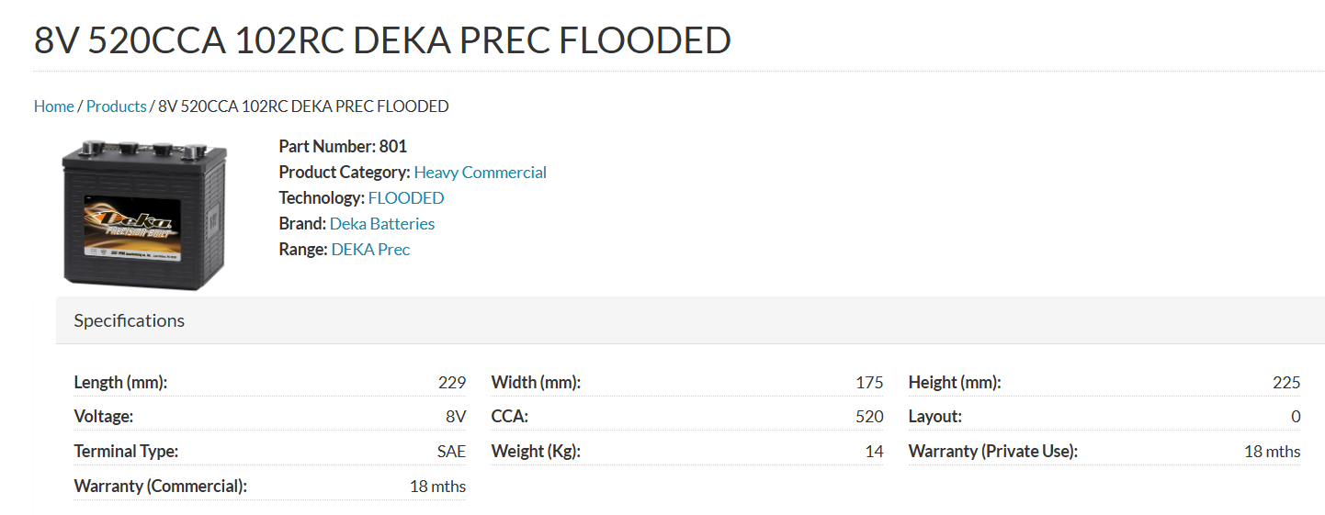
Task: Open the Heavy Commercial category link
Action: pos(480,173)
